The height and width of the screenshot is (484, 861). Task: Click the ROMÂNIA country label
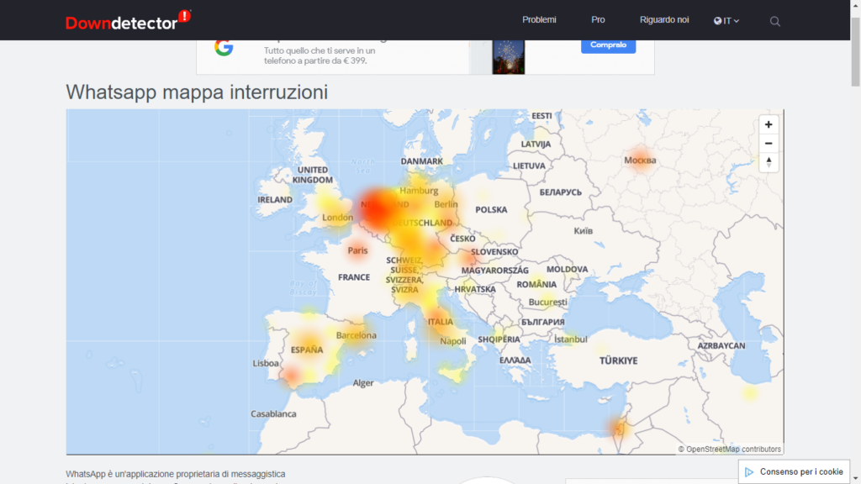point(536,284)
